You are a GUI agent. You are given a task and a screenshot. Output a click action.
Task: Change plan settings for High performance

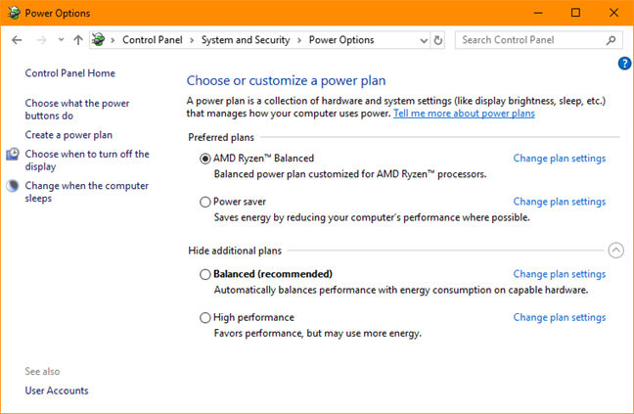coord(560,317)
